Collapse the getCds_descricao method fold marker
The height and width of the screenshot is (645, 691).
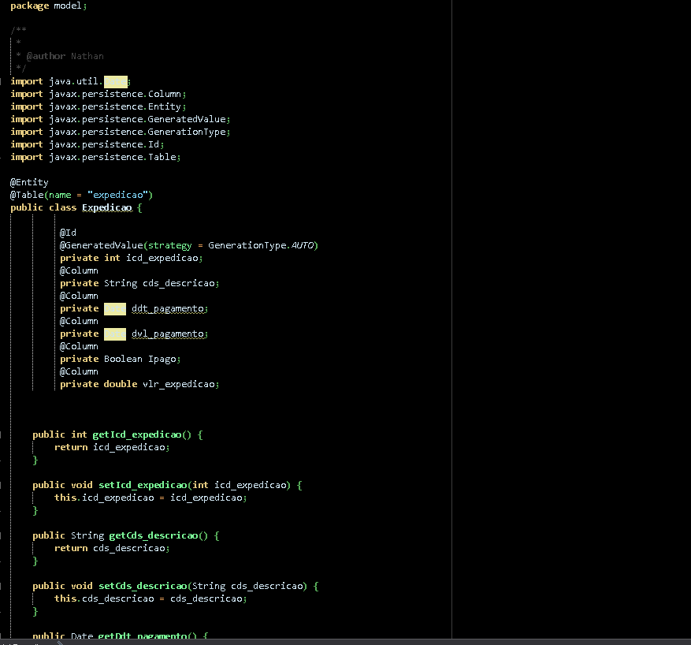point(2,535)
